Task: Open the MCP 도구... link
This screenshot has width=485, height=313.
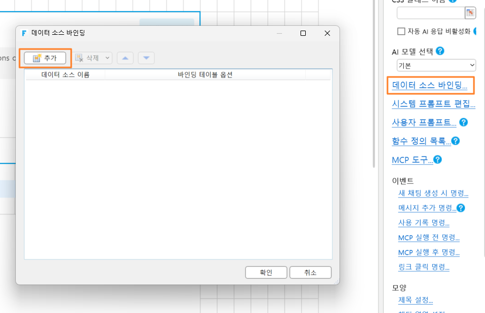Action: pos(412,160)
